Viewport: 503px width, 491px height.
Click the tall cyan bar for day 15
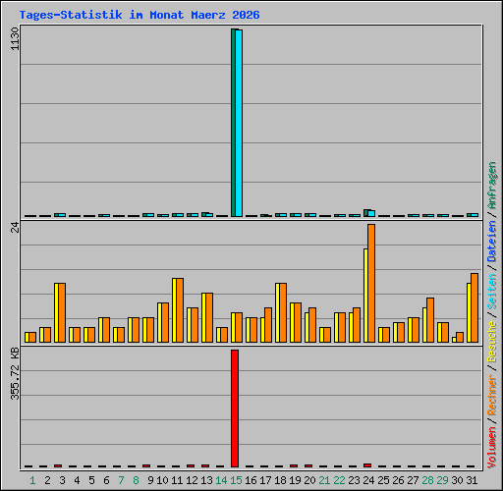pyautogui.click(x=239, y=123)
